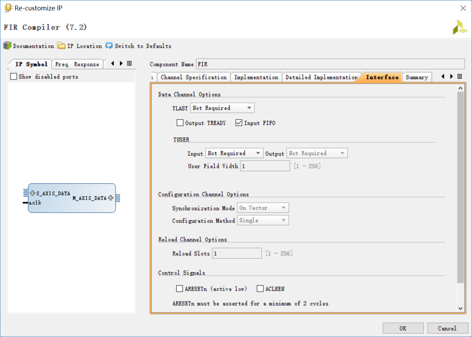The image size is (472, 337).
Task: Switch to the Channel Specification tab
Action: tap(194, 77)
